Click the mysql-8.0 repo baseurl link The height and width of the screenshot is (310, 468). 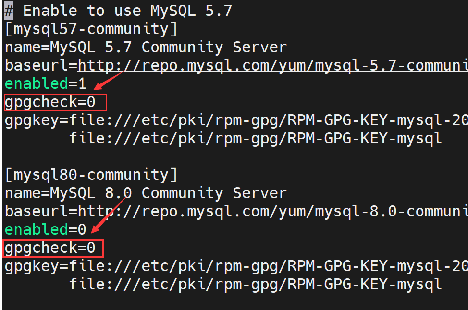point(272,211)
